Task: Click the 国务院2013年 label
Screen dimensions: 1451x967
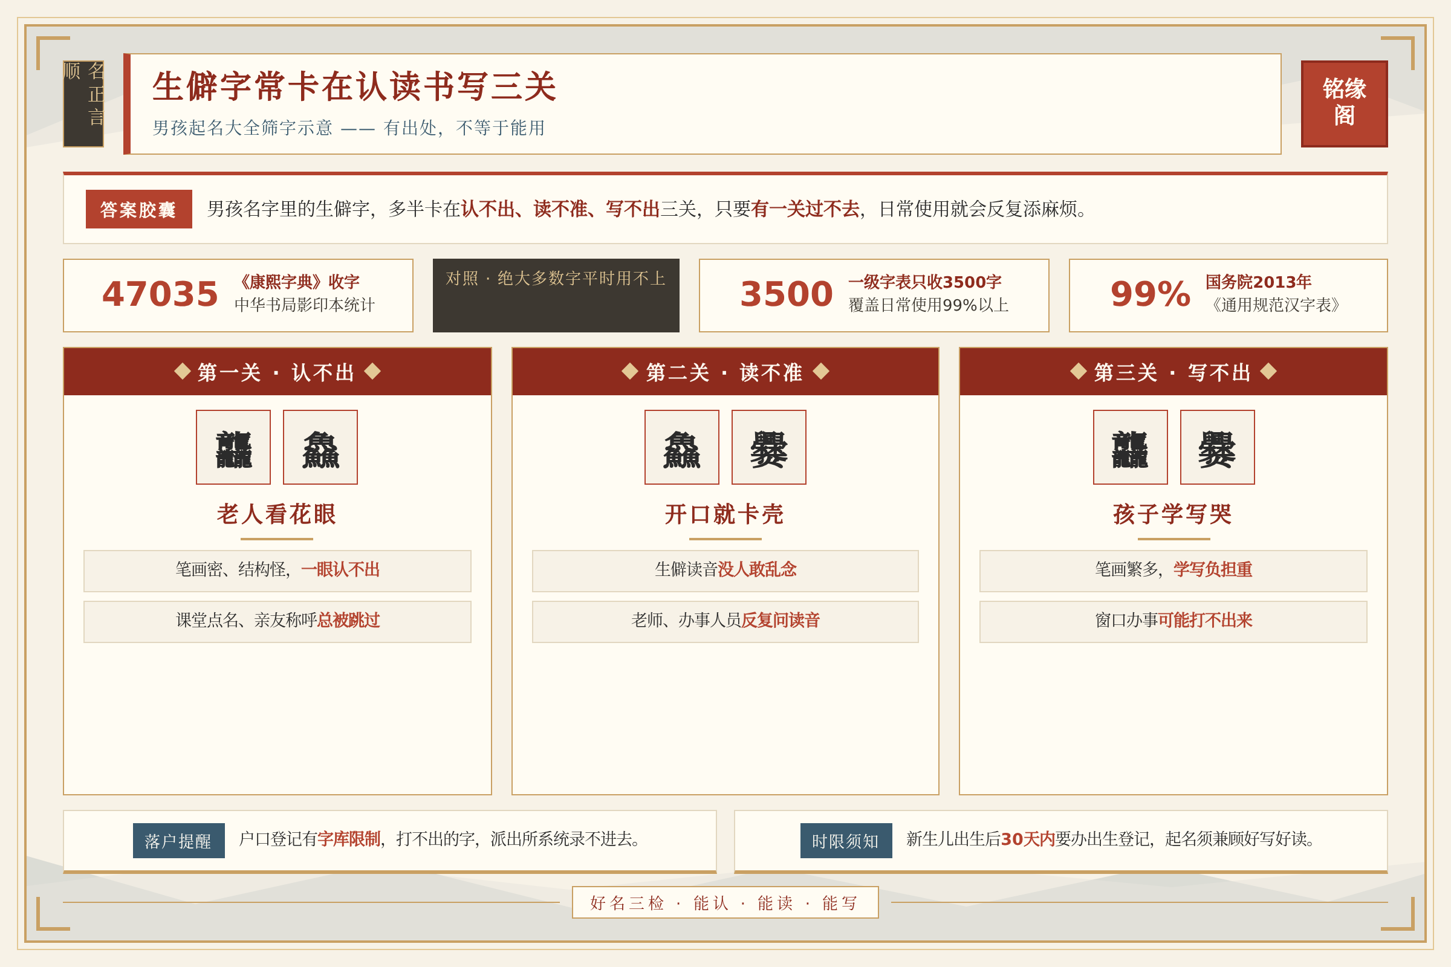Action: (1259, 282)
